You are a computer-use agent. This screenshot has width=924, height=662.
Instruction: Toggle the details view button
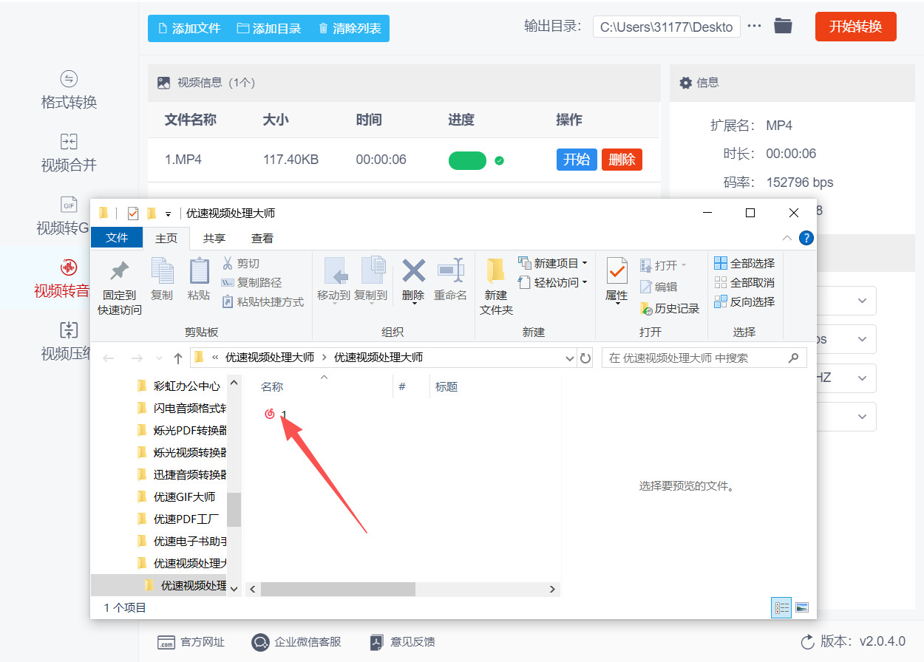(781, 607)
